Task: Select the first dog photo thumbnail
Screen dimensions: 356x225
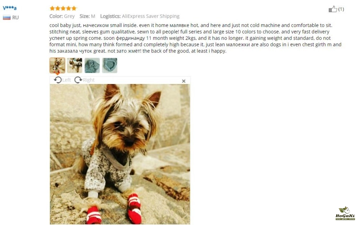Action: coord(57,66)
